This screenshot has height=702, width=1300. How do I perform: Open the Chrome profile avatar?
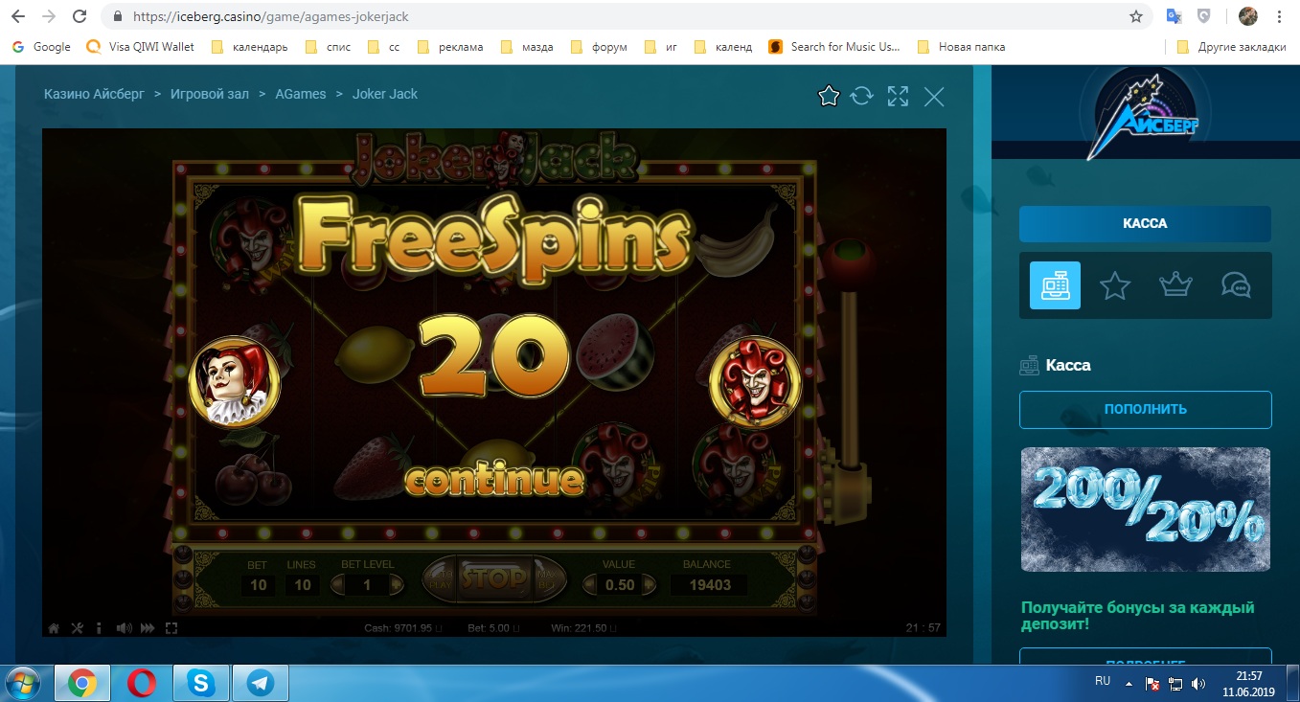coord(1248,16)
